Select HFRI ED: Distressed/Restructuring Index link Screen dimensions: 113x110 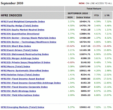point(25,54)
